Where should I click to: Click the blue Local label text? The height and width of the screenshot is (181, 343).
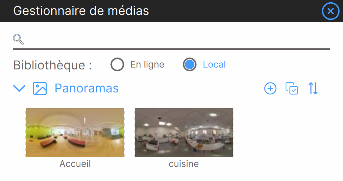[214, 64]
